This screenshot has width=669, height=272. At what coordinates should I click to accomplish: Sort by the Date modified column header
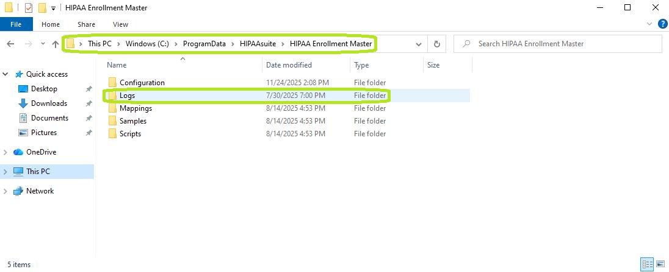point(289,65)
